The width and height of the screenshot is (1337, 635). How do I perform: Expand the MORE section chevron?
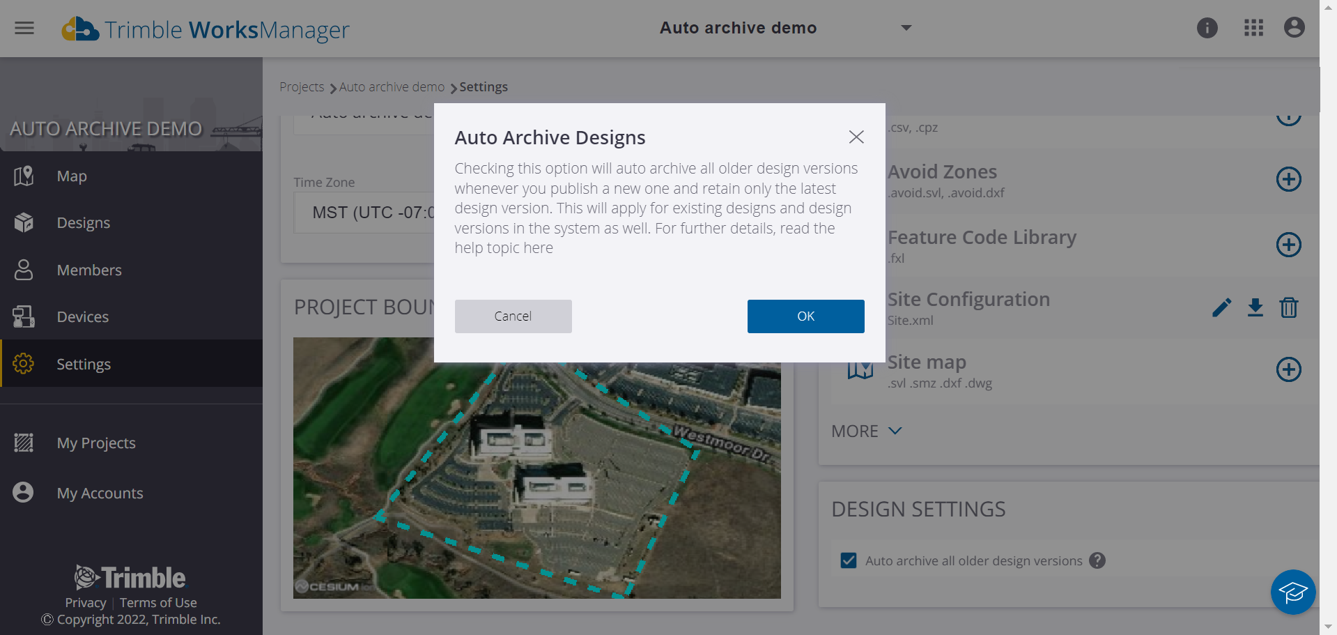coord(895,431)
